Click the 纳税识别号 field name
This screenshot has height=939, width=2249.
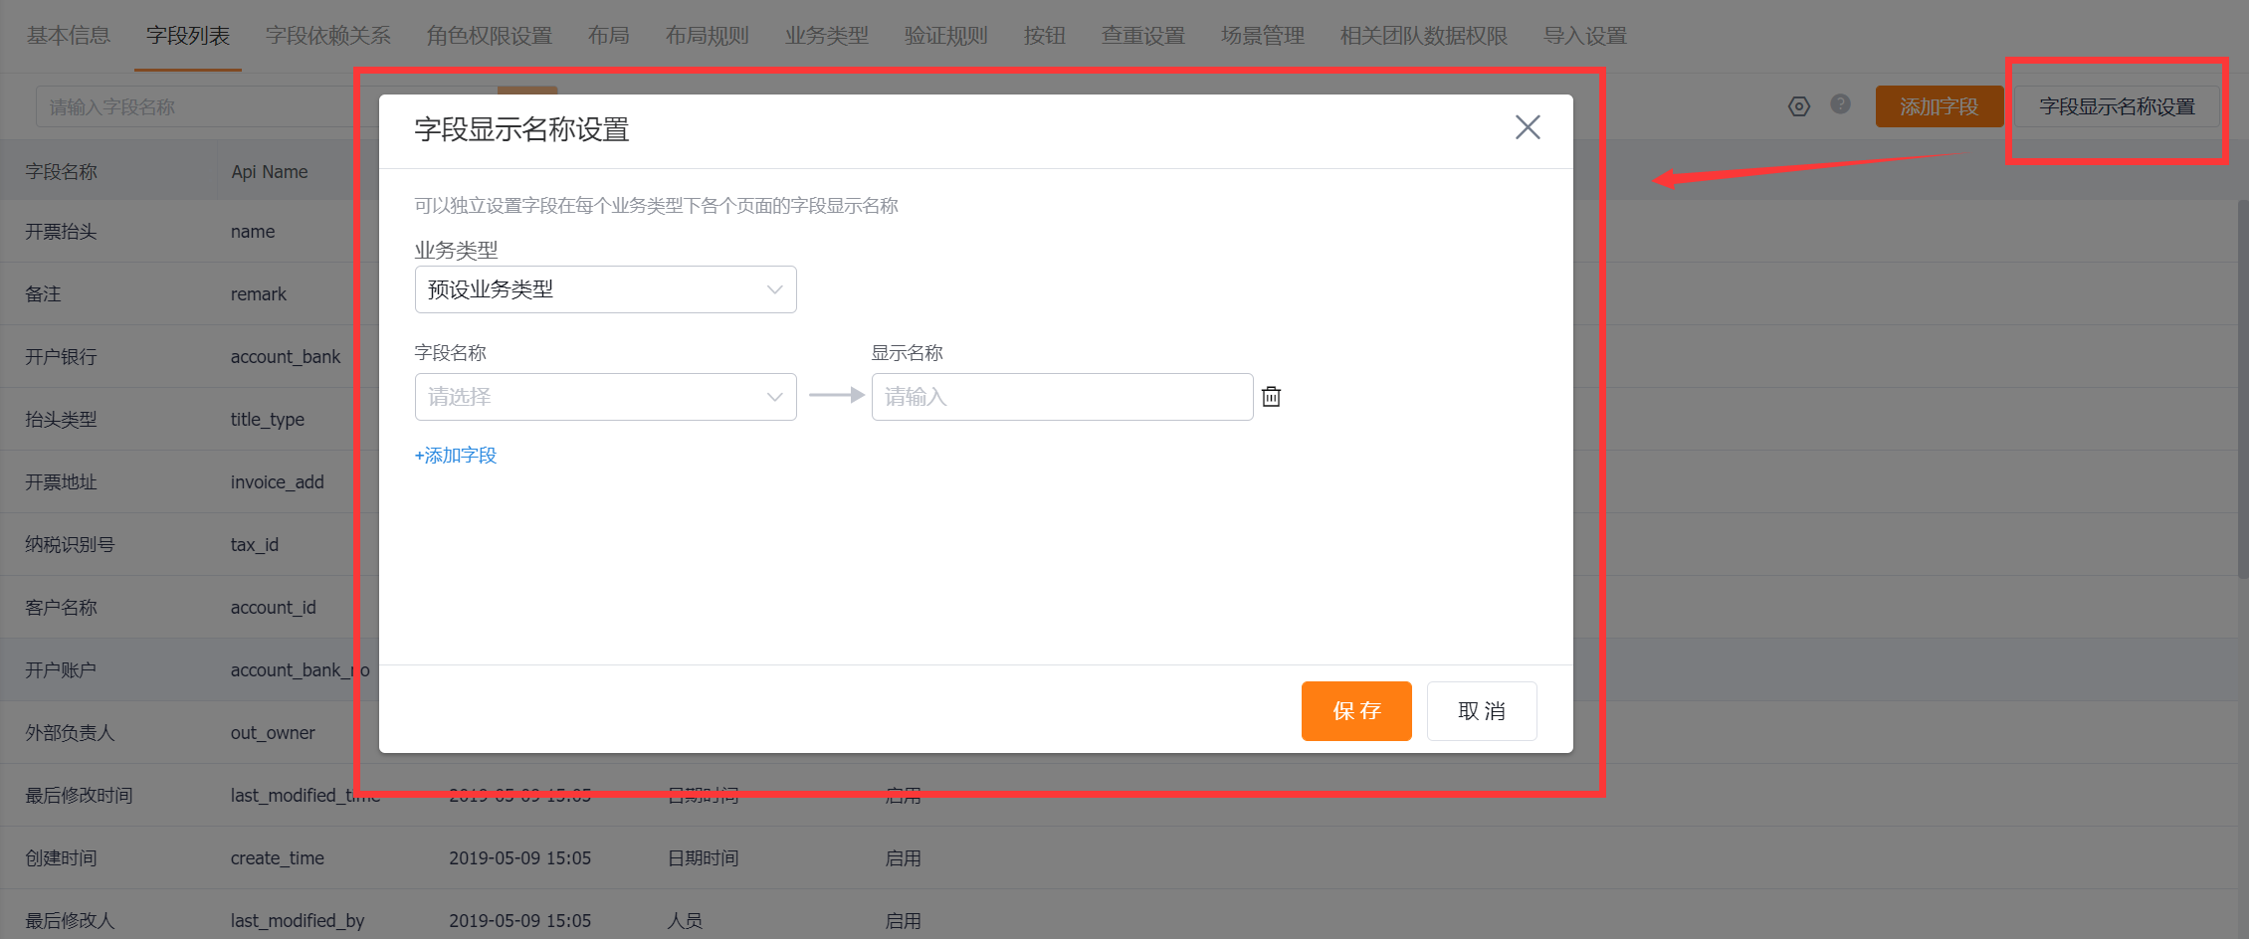(x=71, y=545)
